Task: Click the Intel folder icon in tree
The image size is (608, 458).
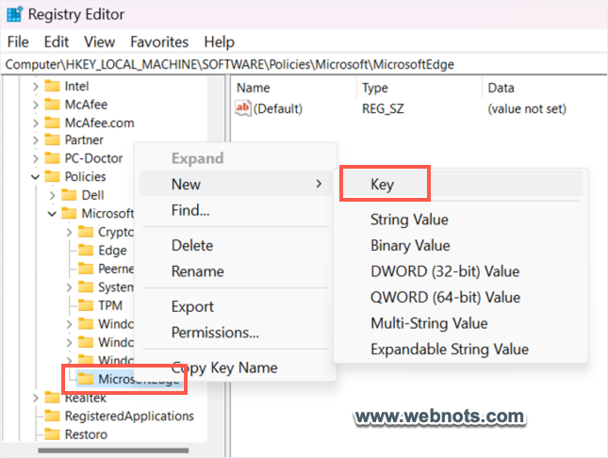Action: 52,87
